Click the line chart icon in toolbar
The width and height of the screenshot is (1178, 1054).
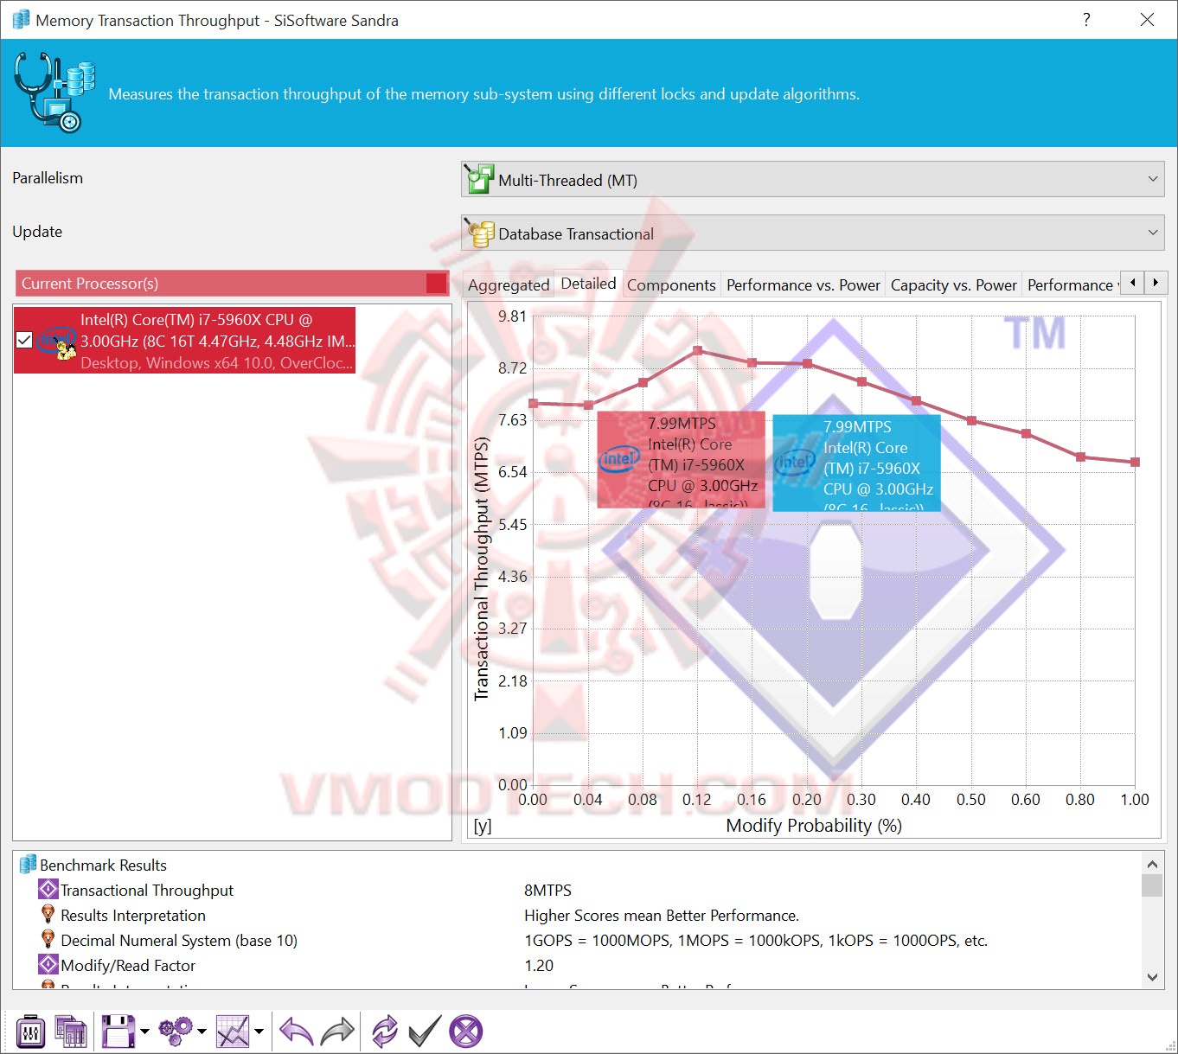pos(233,1031)
